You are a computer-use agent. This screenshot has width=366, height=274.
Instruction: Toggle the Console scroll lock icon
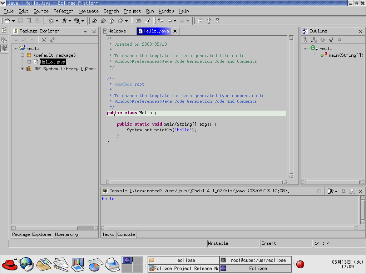coord(343,191)
